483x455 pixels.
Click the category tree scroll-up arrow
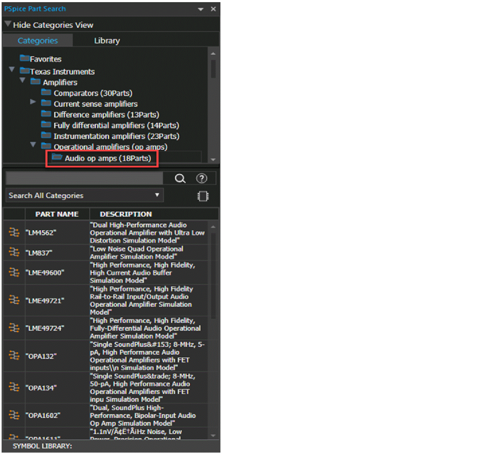(213, 54)
